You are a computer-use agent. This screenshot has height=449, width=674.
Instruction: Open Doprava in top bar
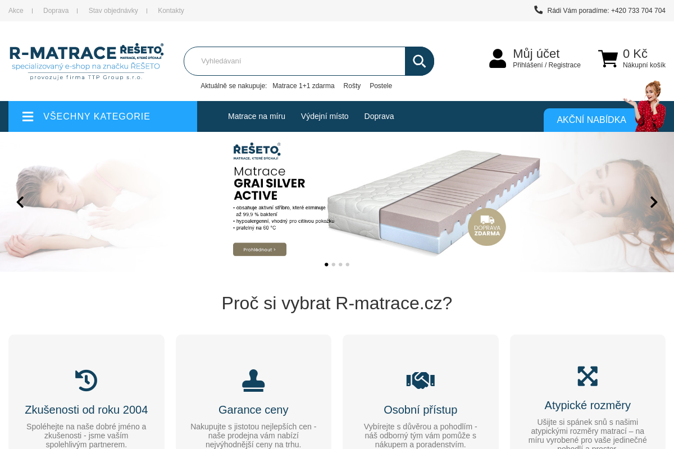[x=56, y=11]
